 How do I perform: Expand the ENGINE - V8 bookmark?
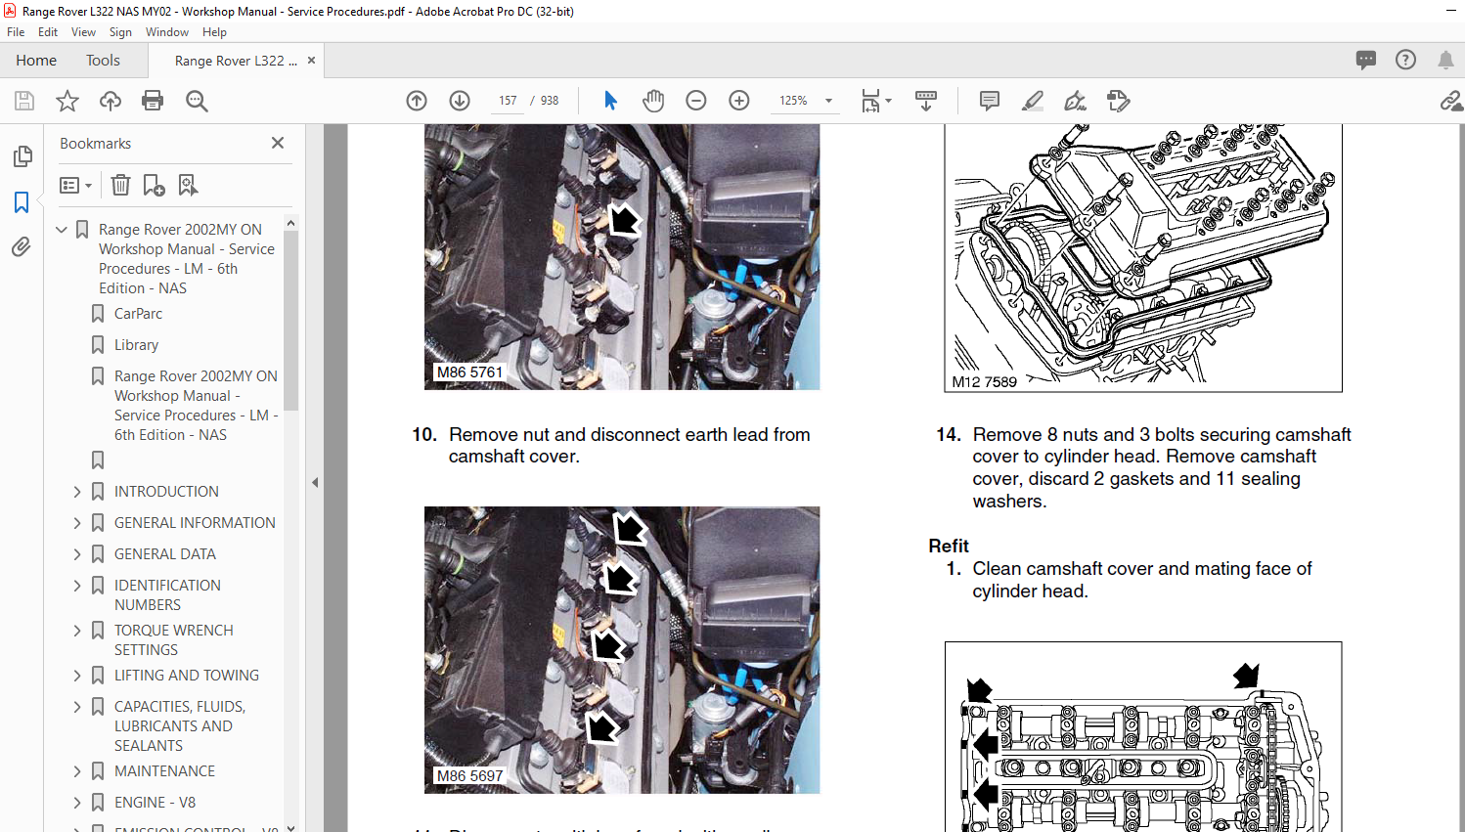77,803
